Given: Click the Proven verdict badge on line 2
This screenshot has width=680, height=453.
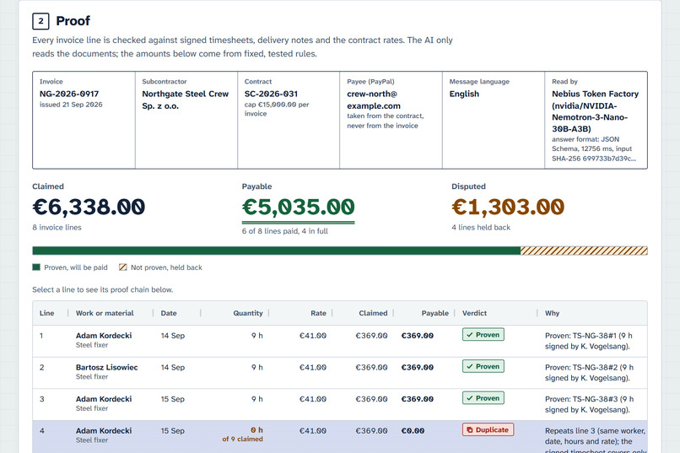Looking at the screenshot, I should pos(483,366).
